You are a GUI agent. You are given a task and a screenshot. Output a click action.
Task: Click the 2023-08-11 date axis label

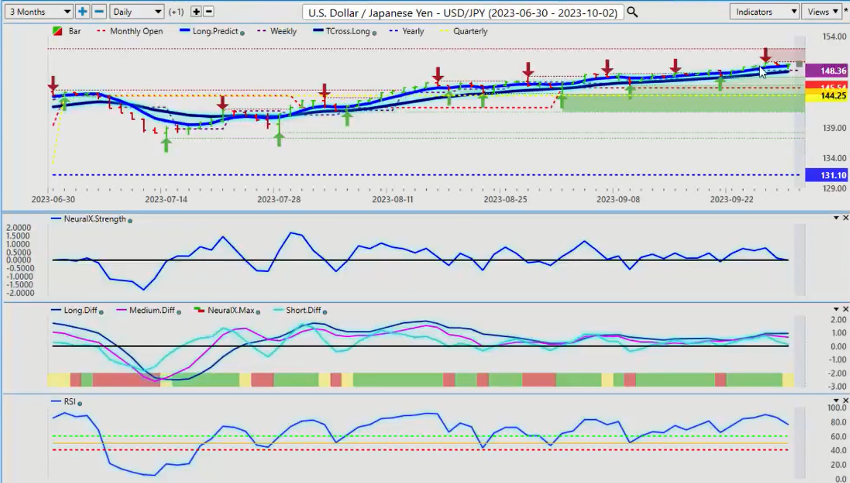pos(393,199)
